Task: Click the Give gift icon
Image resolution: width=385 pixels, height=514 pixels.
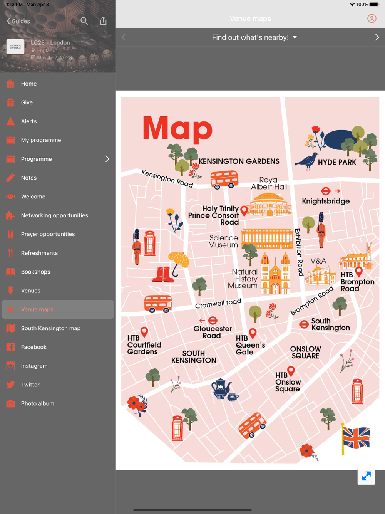Action: click(x=10, y=102)
